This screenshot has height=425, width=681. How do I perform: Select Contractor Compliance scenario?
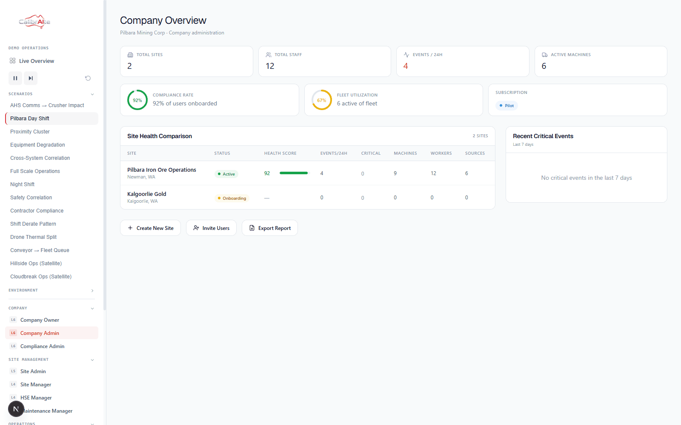tap(52, 211)
